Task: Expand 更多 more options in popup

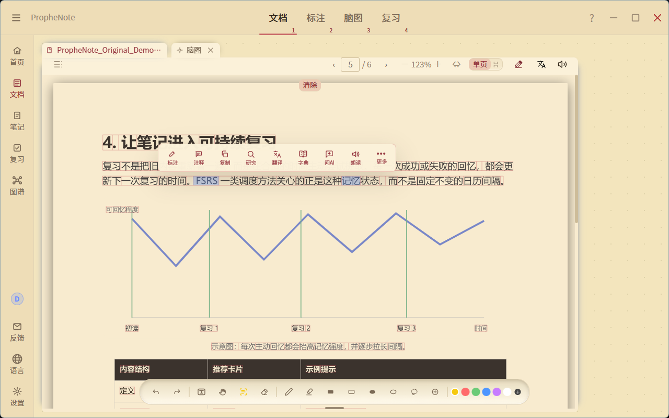Action: (382, 157)
